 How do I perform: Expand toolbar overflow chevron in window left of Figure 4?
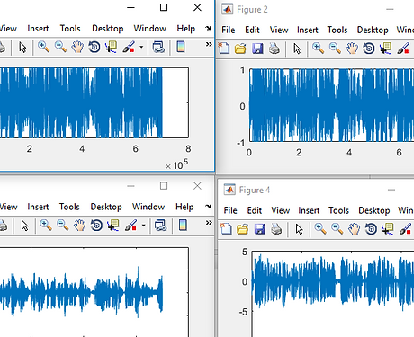[x=209, y=223]
